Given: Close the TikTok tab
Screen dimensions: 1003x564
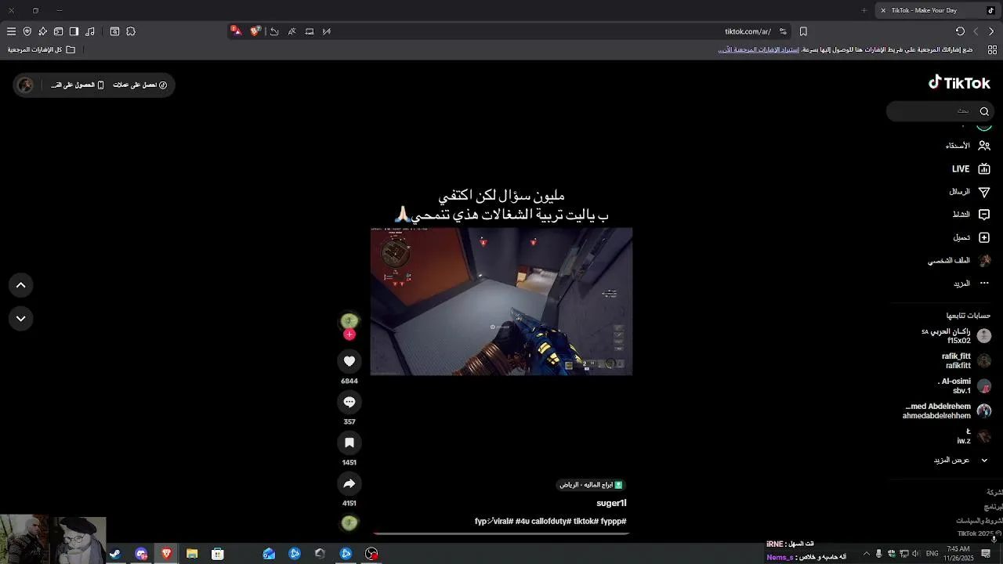Looking at the screenshot, I should (x=883, y=10).
